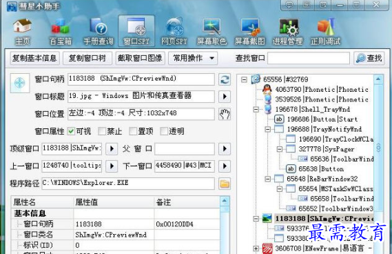The image size is (392, 254).
Task: Click the magnifier icon on 查找 button
Action: (360, 58)
